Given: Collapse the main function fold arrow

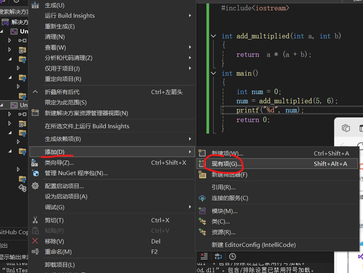Looking at the screenshot, I should [x=213, y=73].
